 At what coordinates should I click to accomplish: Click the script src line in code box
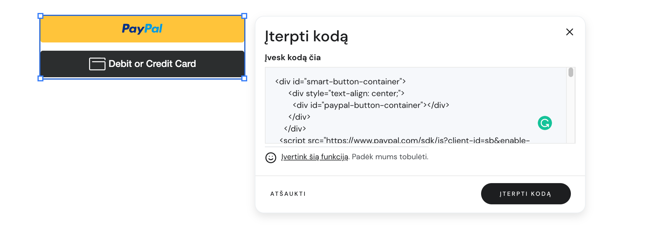point(404,140)
